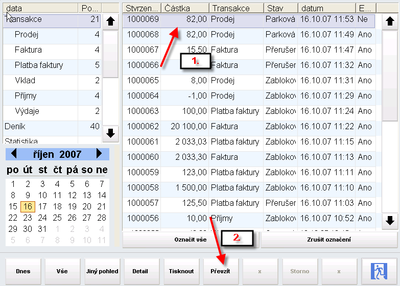The width and height of the screenshot is (400, 286).
Task: Go to next month in calendar
Action: (x=99, y=154)
